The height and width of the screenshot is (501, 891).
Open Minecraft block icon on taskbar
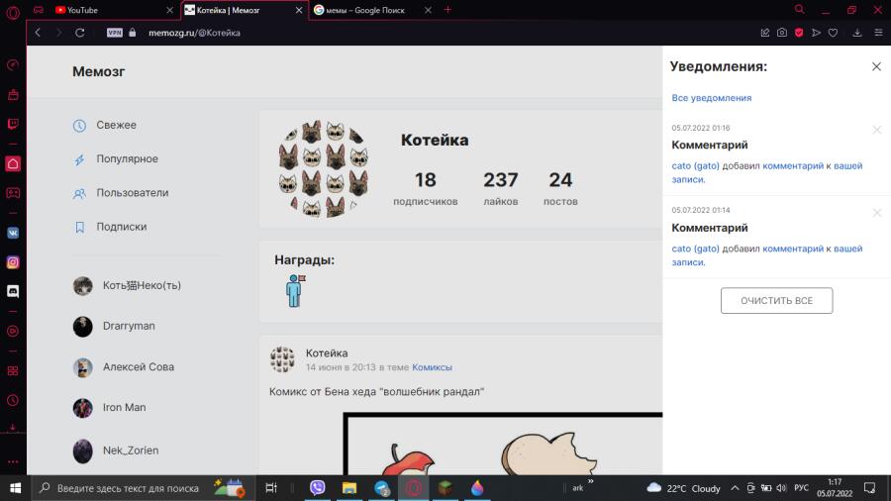point(445,488)
